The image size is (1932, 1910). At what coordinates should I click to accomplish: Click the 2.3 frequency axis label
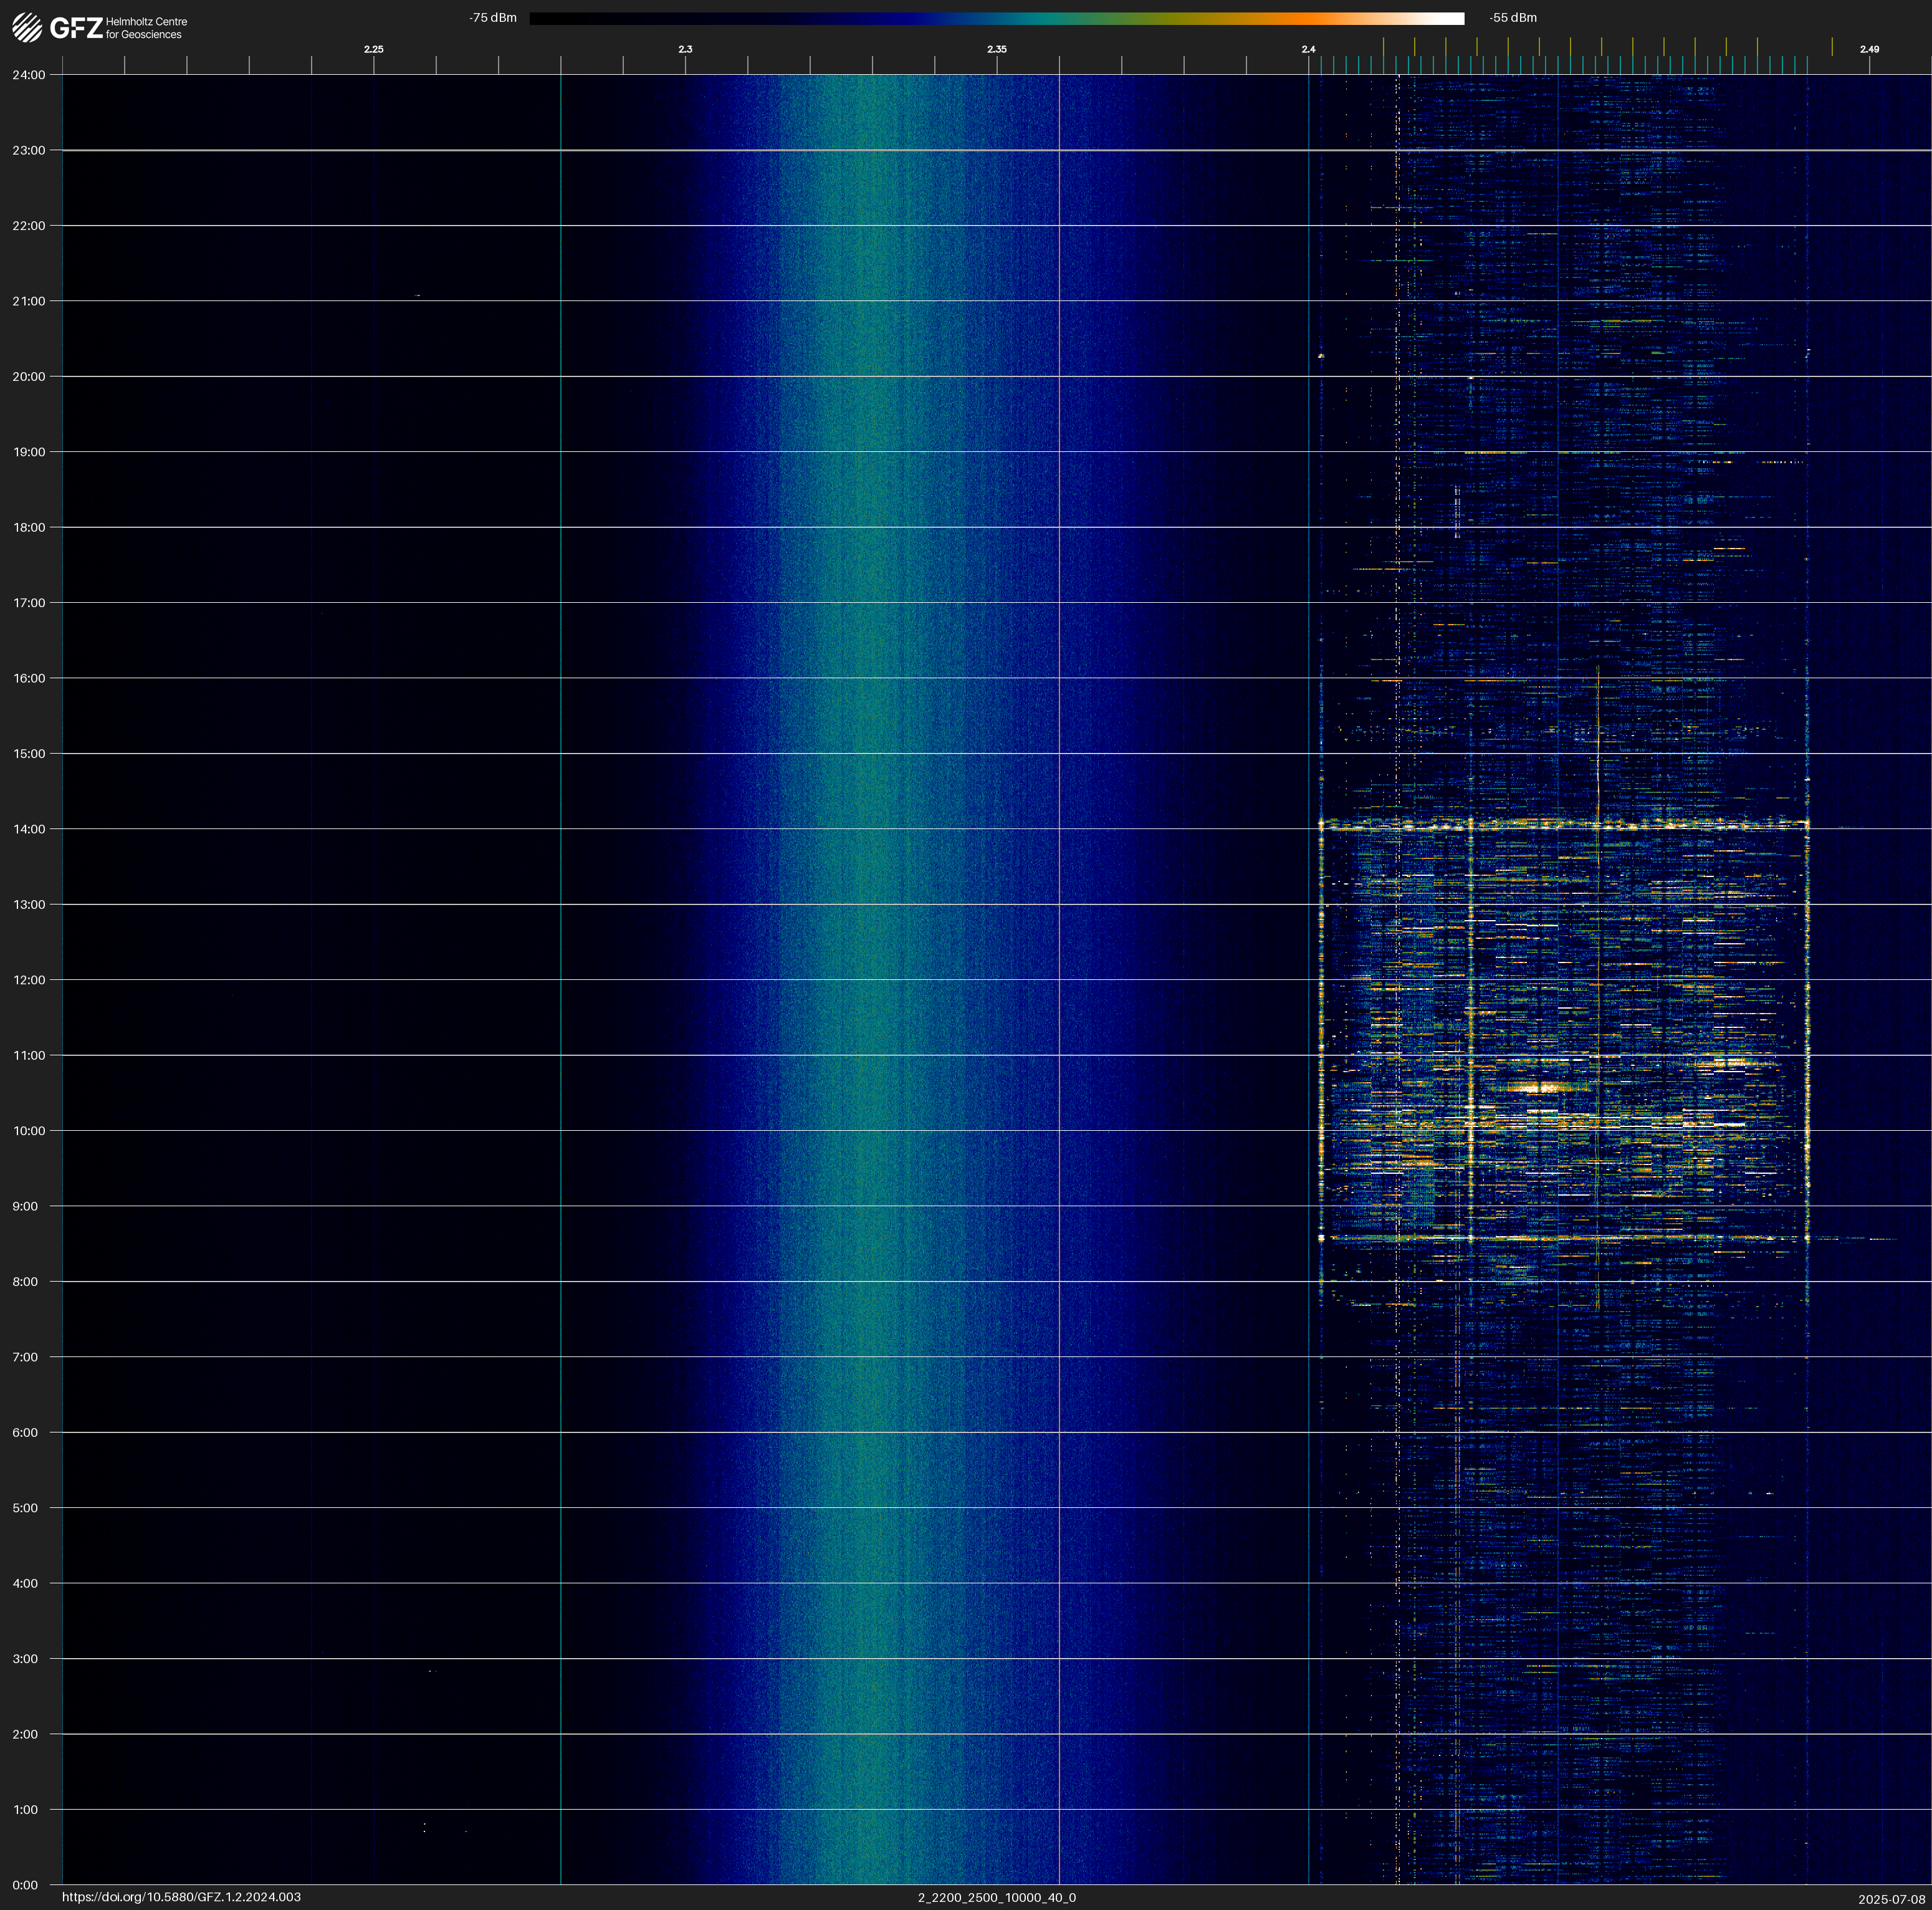(685, 49)
